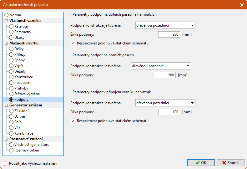
Task: Toggle Respektovat polohu checkbox under připojení vazníku
Action: (x=73, y=121)
